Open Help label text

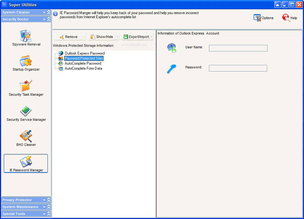click(294, 18)
